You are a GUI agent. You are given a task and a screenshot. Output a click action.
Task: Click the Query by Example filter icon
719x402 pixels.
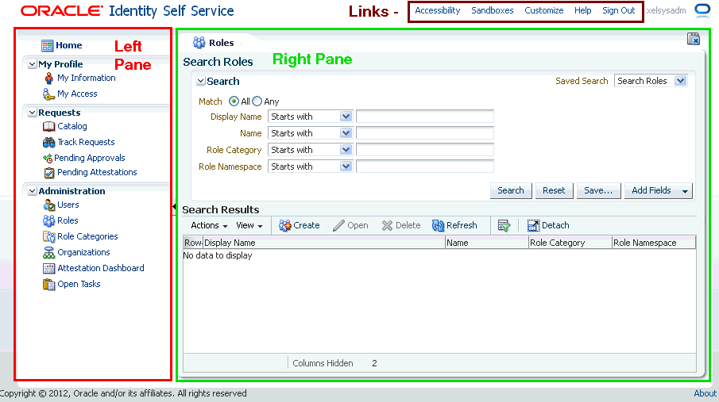coord(504,225)
